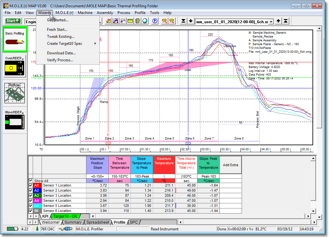
Task: Open help via blue question mark icon
Action: [155, 21]
